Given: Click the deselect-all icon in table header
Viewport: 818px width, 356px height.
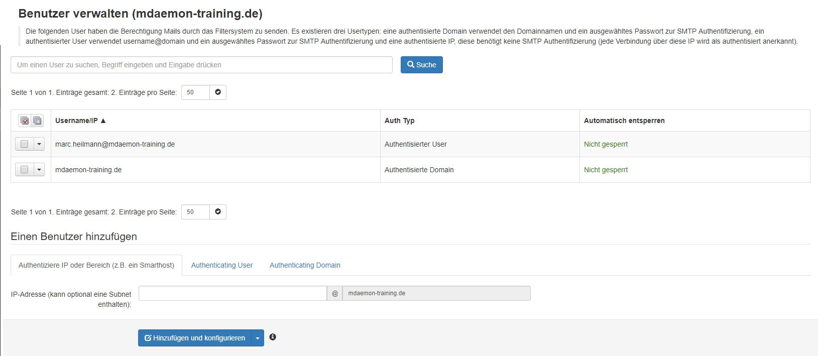Looking at the screenshot, I should coord(37,121).
